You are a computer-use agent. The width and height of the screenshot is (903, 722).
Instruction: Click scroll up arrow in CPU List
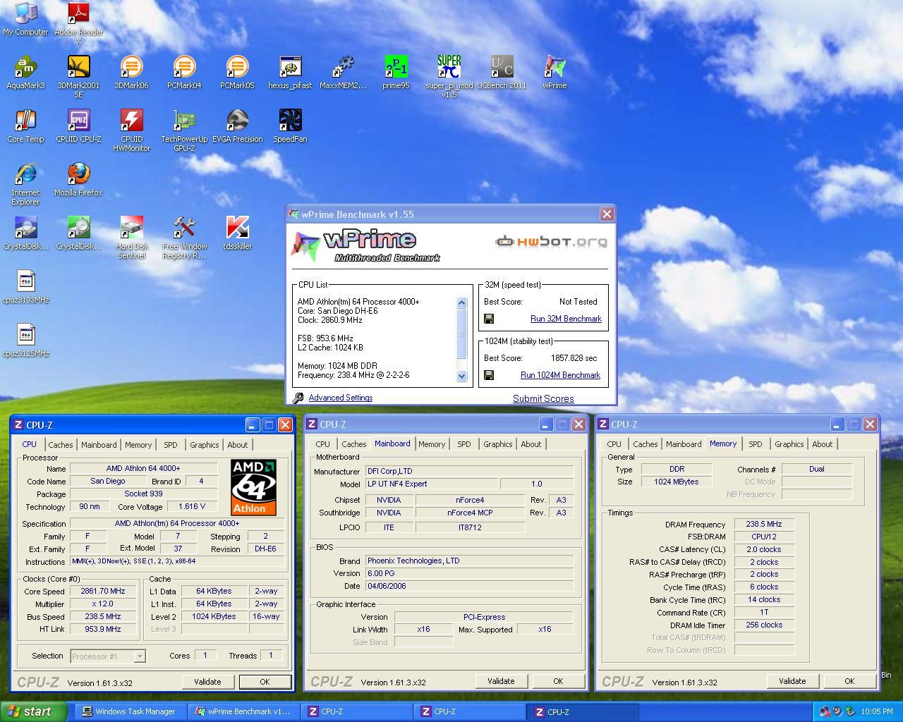click(462, 302)
